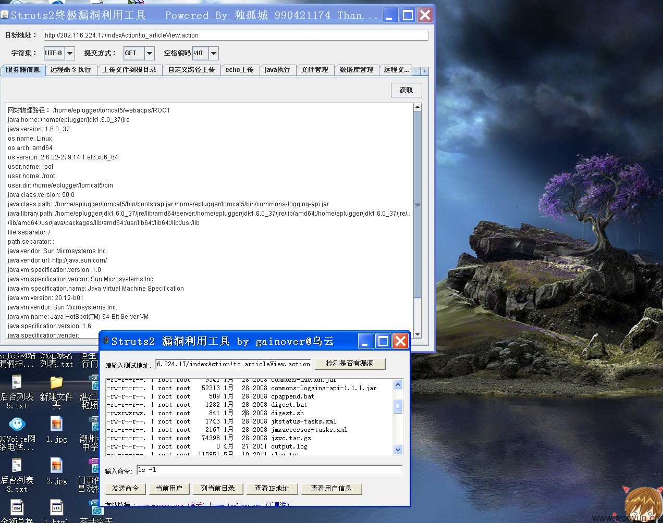Switch to the 服务器信息 tab

pos(23,70)
